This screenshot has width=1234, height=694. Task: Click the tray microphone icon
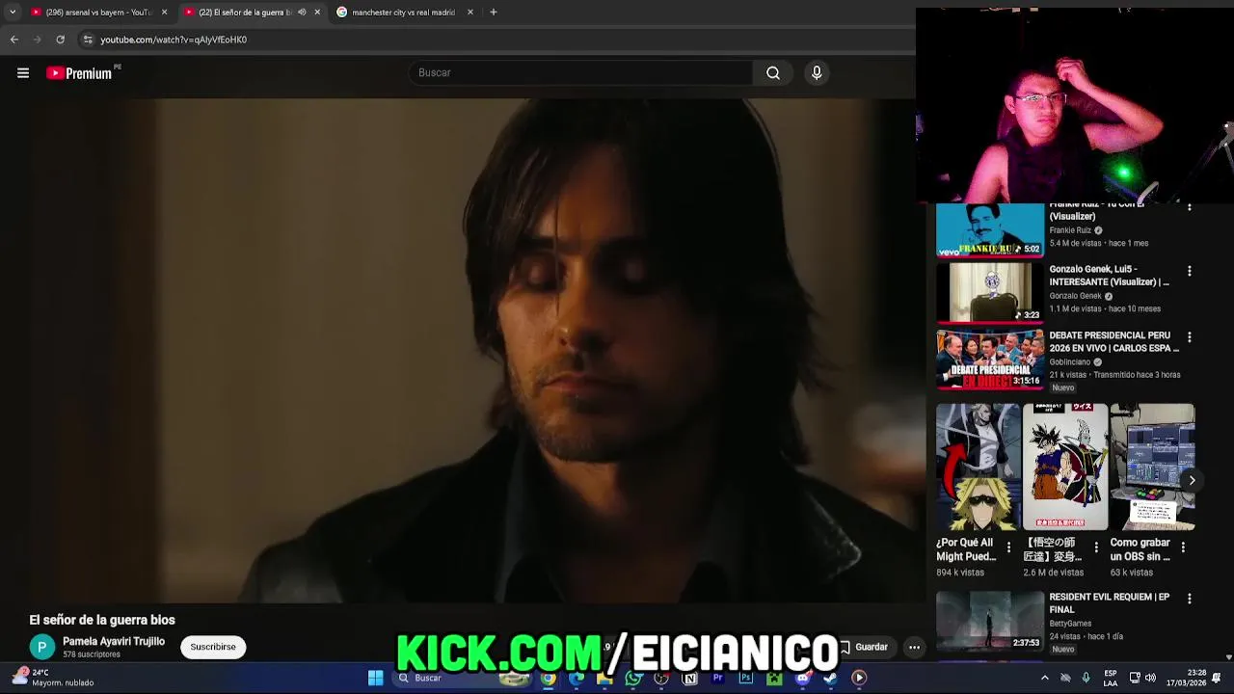1086,678
